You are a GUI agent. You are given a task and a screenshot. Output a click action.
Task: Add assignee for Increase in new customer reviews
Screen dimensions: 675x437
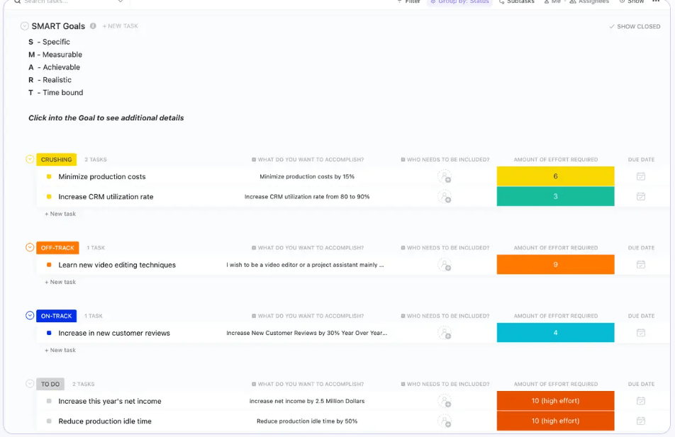click(x=445, y=333)
